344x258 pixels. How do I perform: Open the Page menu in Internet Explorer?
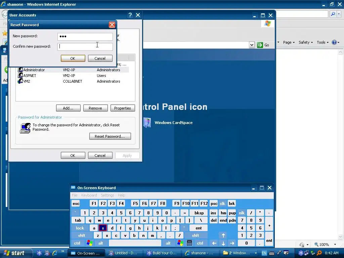click(289, 42)
